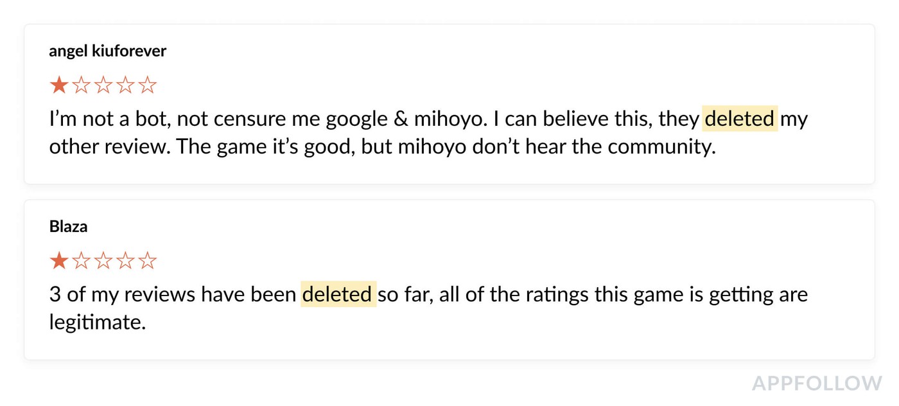
Task: Click the second star in angel kiuforever's rating
Action: pyautogui.click(x=82, y=85)
